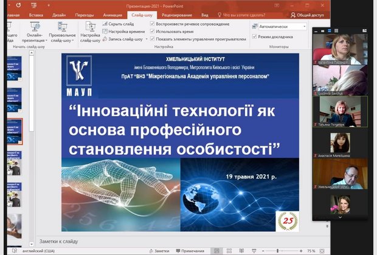
Task: Open the quick access toolbar customize arrow
Action: click(x=48, y=5)
